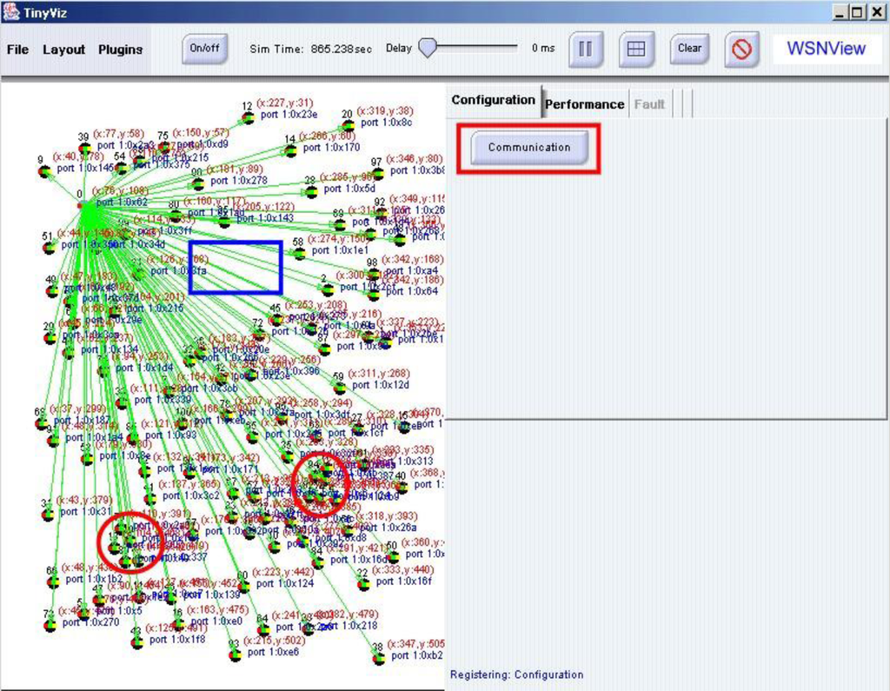Click the WSNView label in the toolbar

point(826,49)
